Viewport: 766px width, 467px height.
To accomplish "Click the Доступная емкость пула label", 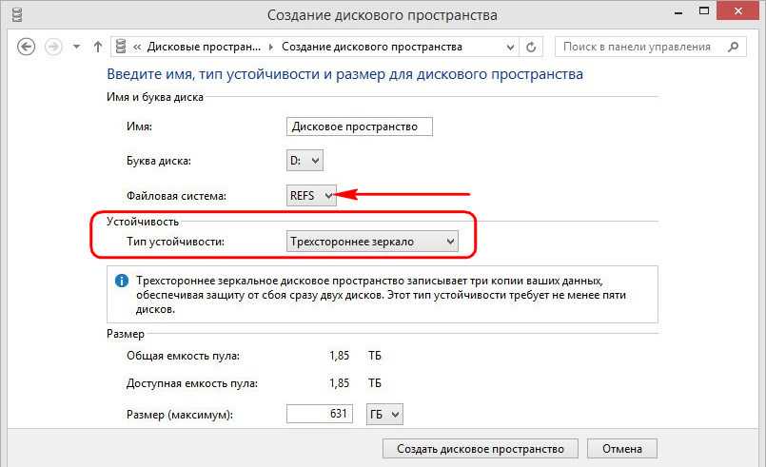I will (x=192, y=383).
